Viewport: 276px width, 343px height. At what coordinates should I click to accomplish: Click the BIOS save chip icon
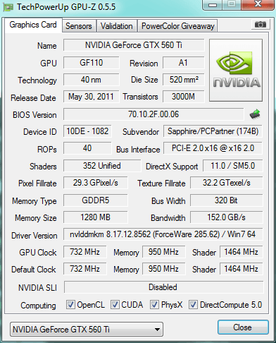click(255, 114)
